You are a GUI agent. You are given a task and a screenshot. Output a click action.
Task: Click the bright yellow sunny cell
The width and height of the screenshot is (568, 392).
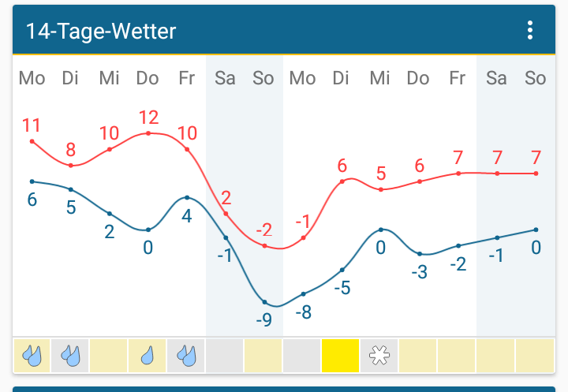point(341,356)
